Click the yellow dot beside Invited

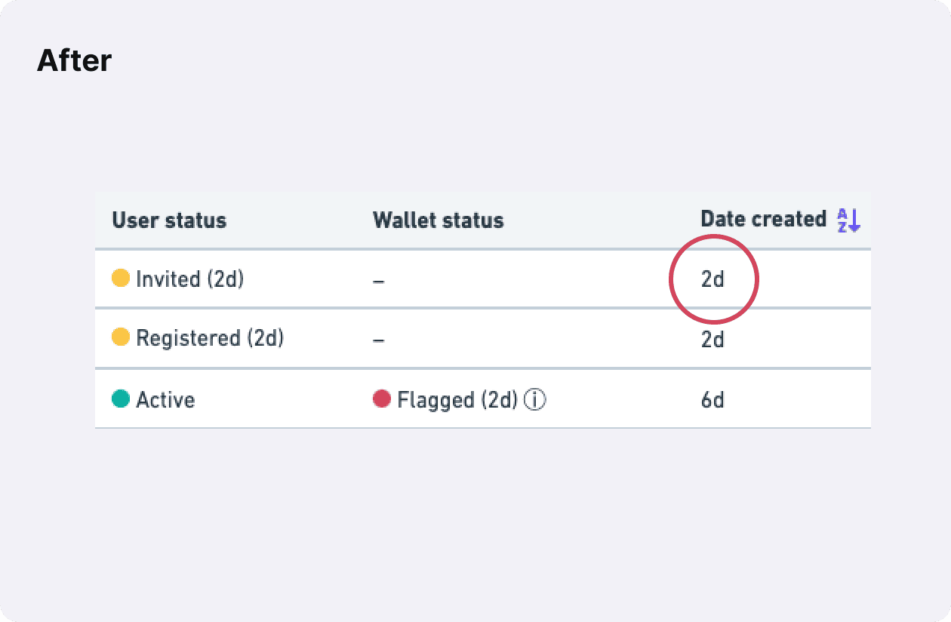coord(121,279)
